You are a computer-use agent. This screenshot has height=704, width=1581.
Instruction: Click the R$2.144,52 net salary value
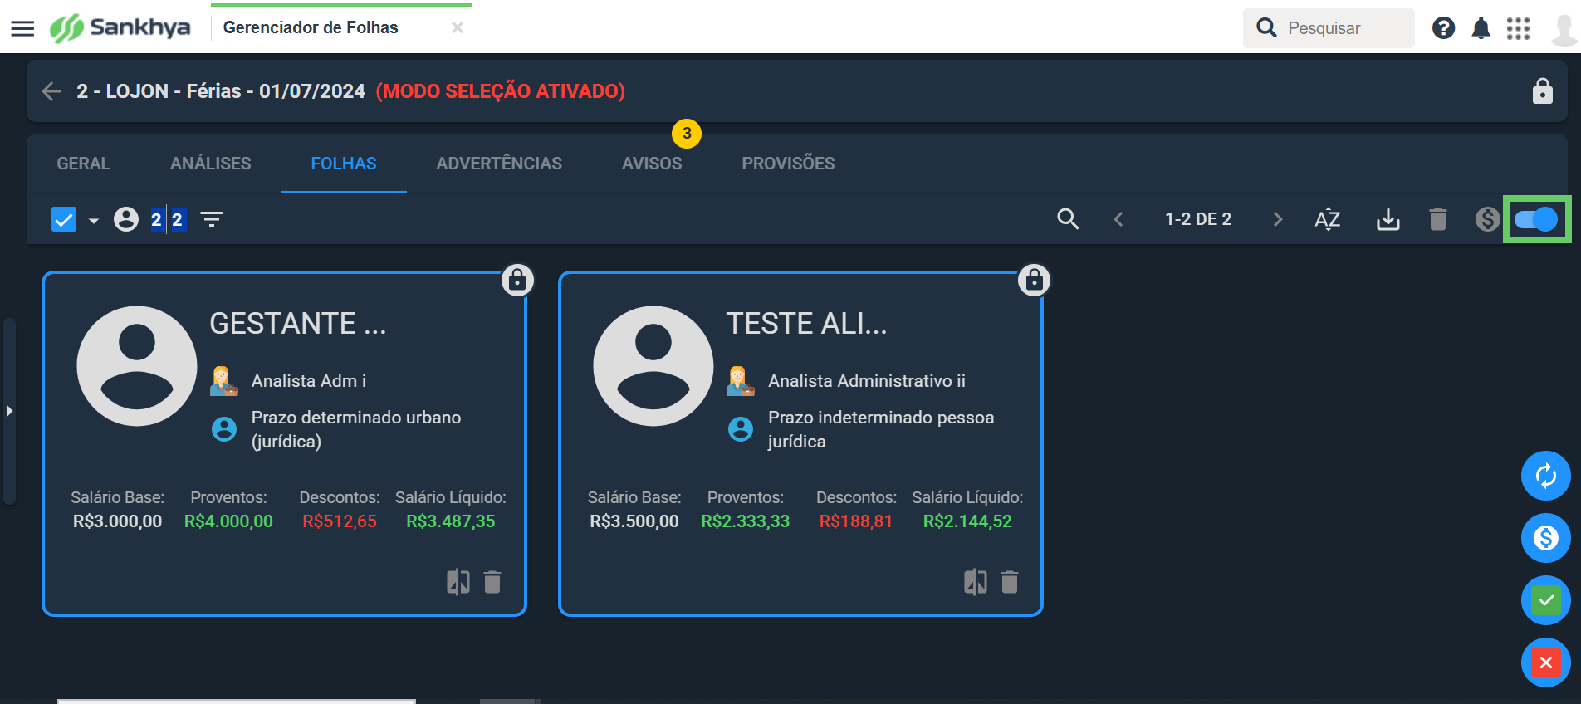pos(967,521)
